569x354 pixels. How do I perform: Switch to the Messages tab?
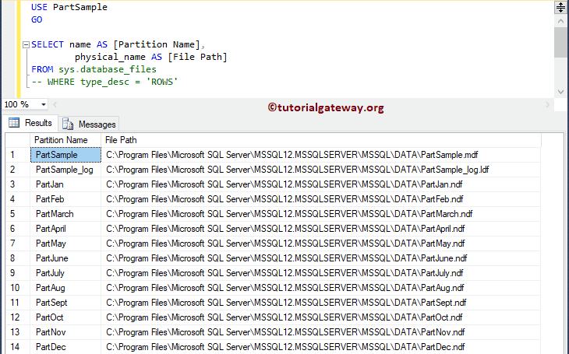[89, 124]
